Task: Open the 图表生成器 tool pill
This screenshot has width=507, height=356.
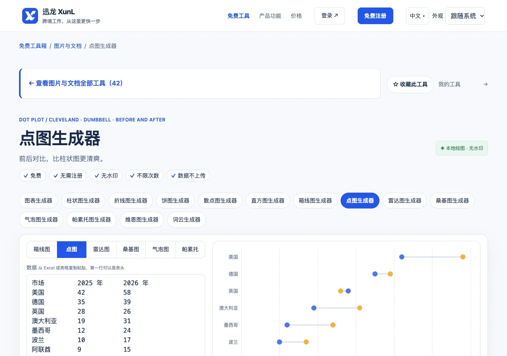Action: pyautogui.click(x=38, y=201)
